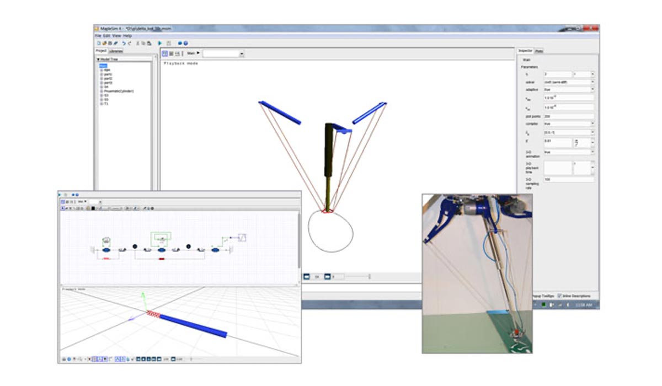Open the adaptive dropdown in Inspector

(592, 89)
